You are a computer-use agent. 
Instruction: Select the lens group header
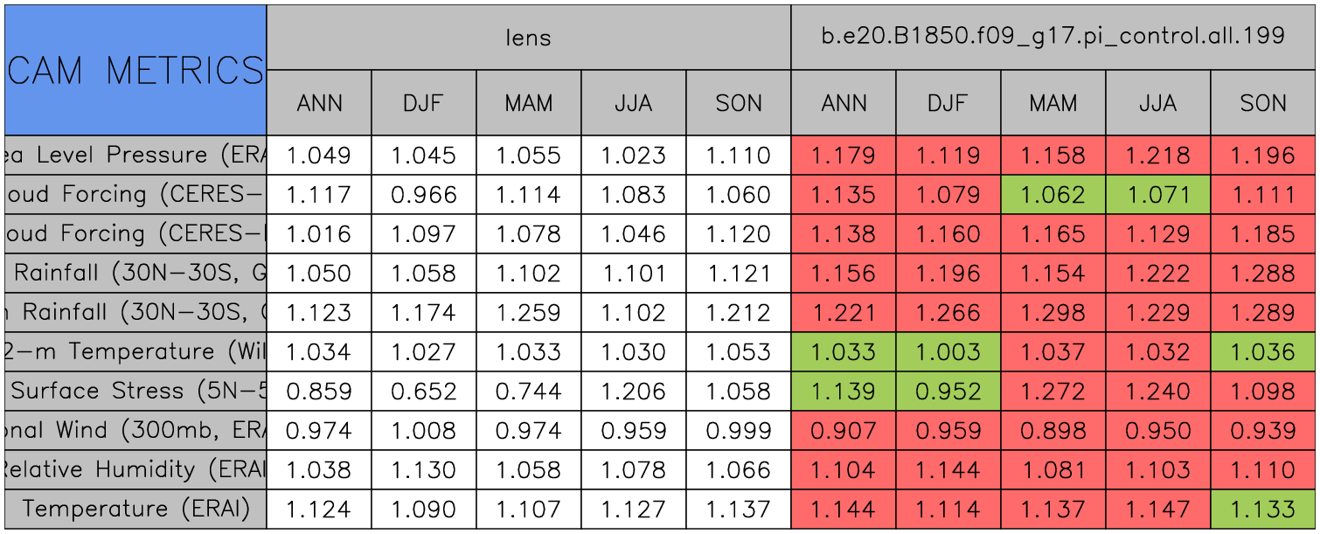point(528,37)
